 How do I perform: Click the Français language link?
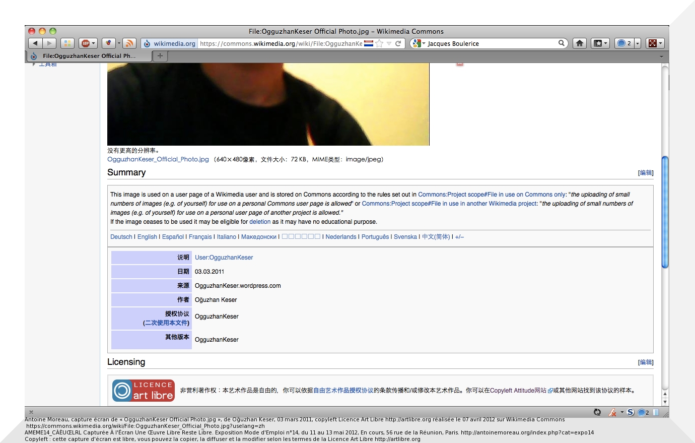[x=200, y=237]
